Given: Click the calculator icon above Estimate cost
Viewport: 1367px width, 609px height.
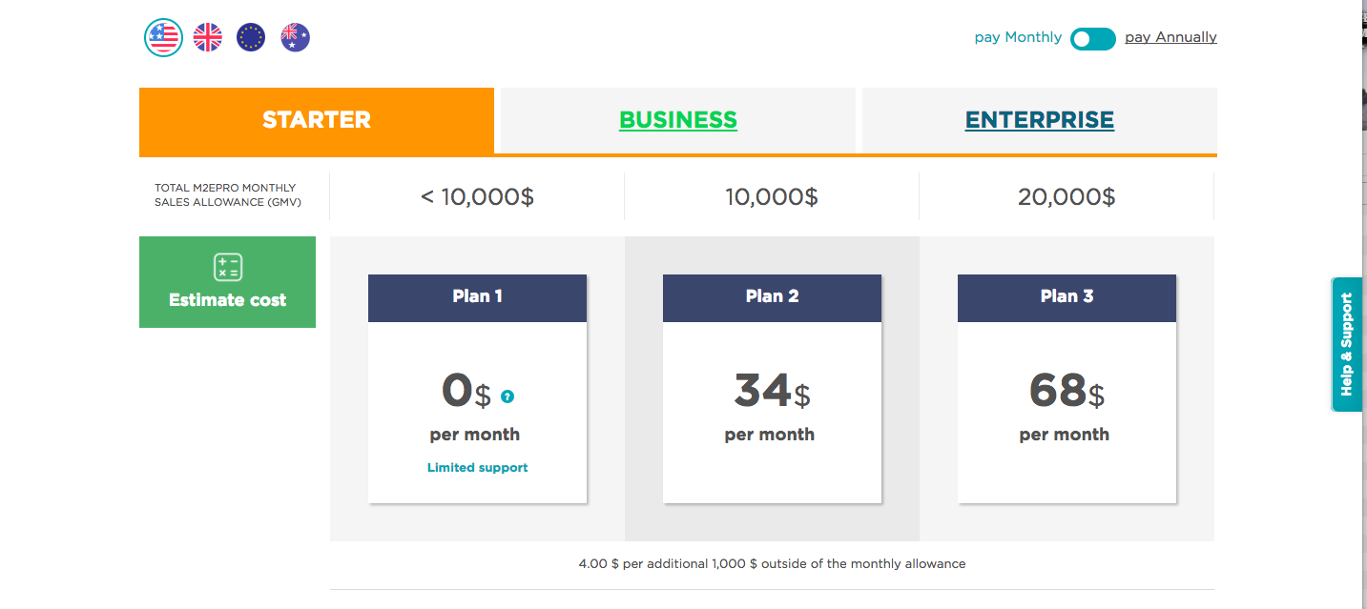Looking at the screenshot, I should coord(227,268).
